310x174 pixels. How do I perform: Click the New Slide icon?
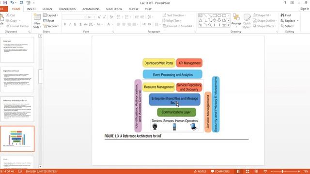37,17
